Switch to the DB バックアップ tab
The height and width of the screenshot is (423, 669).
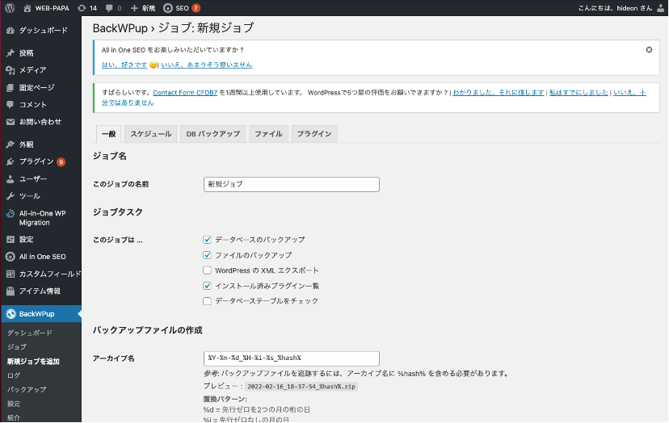[x=213, y=134]
